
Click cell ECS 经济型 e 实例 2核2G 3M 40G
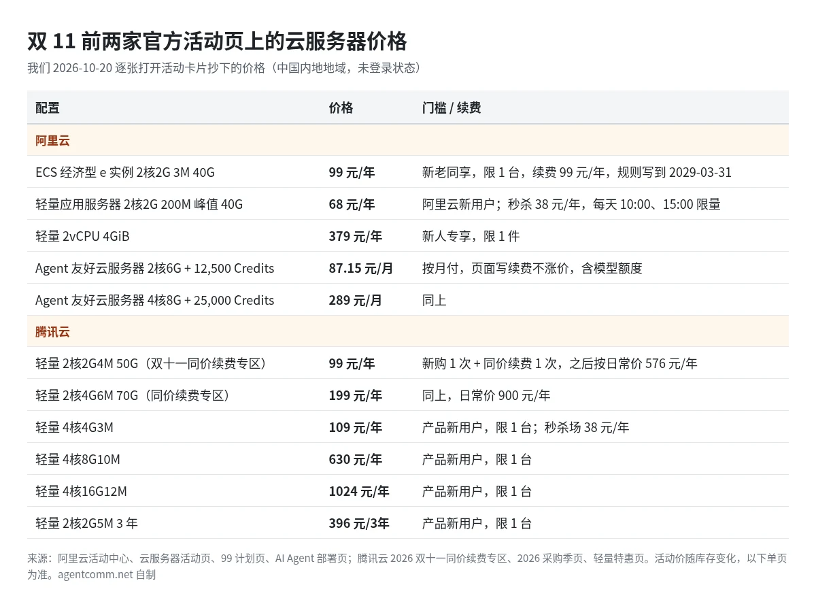click(125, 172)
